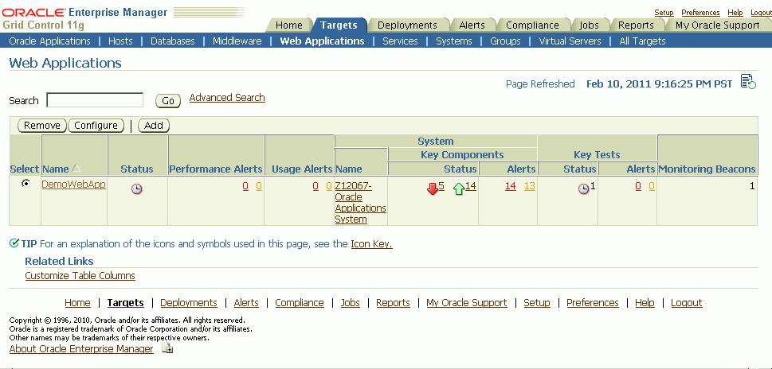Click the green up arrow key components icon

pos(459,188)
